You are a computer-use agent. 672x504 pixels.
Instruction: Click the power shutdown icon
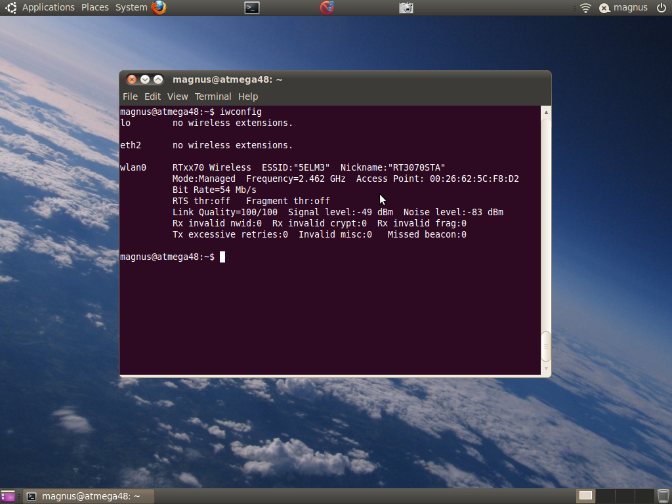click(x=661, y=7)
